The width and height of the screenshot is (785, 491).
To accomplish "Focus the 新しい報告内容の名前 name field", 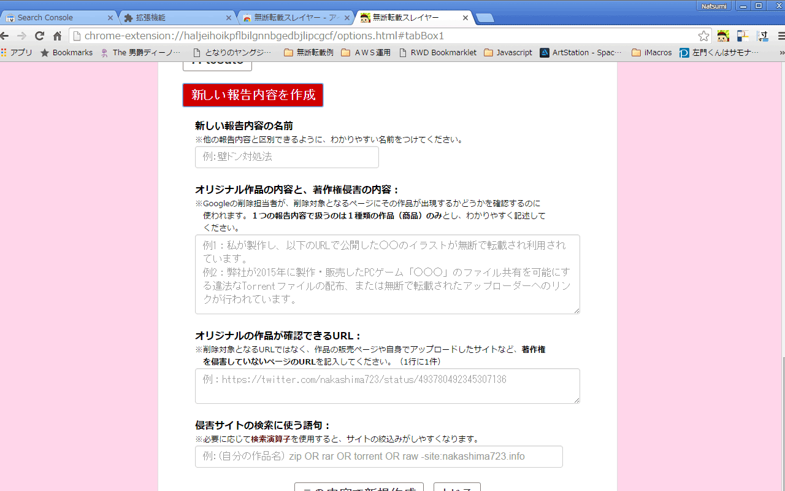I will [287, 157].
